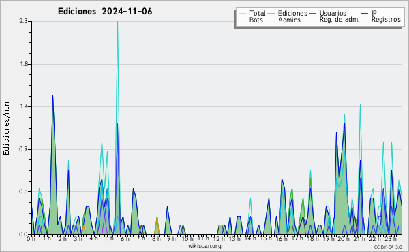Image resolution: width=409 pixels, height=252 pixels.
Task: Click the y-axis value 0.5
Action: click(23, 191)
